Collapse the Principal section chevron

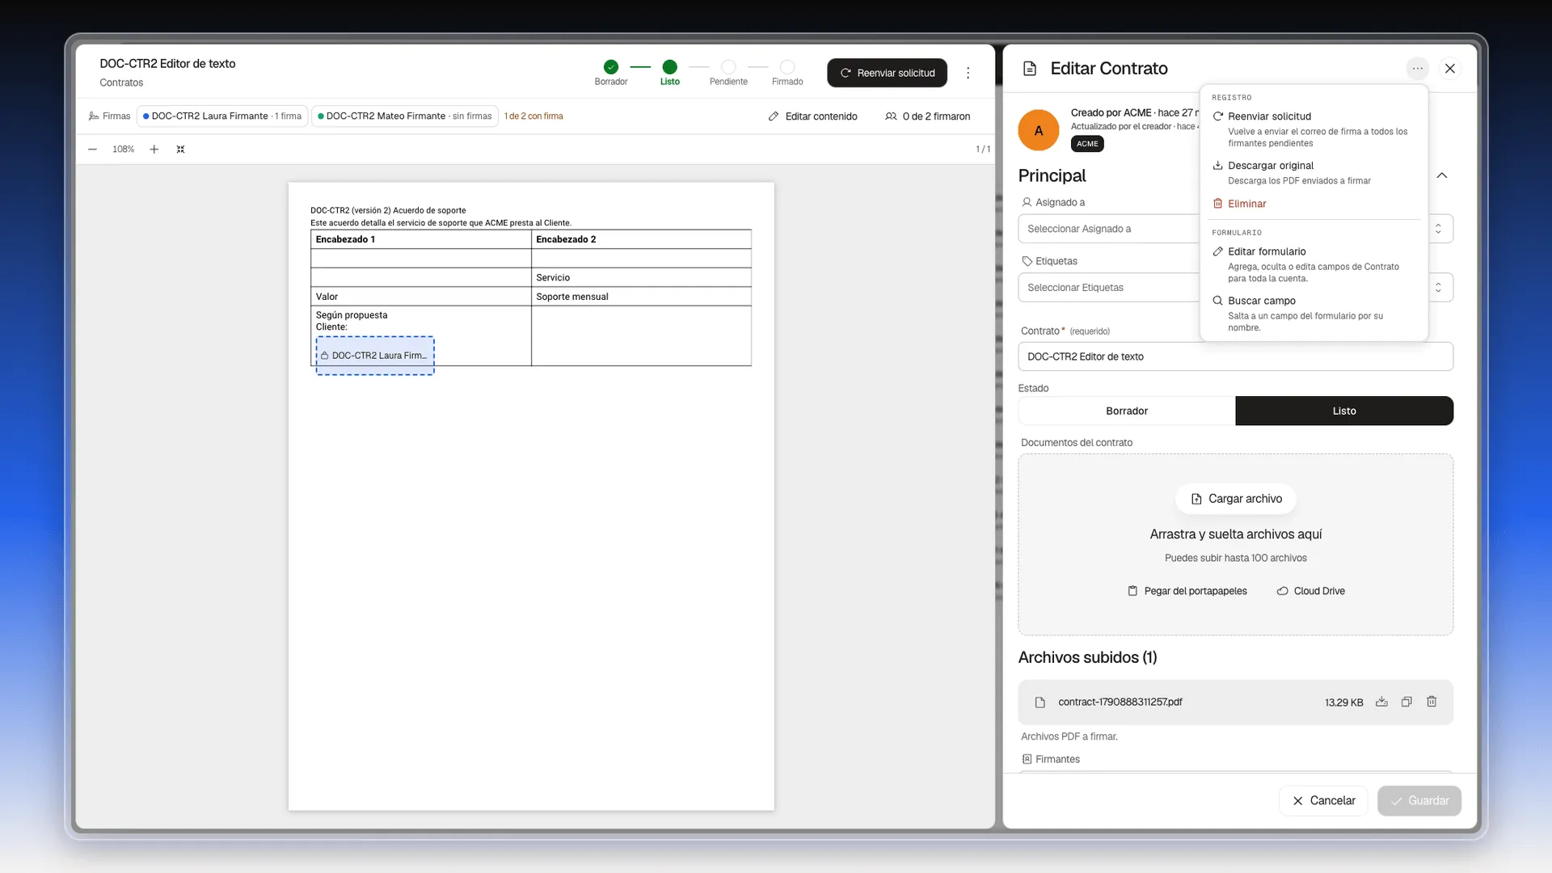[1442, 175]
